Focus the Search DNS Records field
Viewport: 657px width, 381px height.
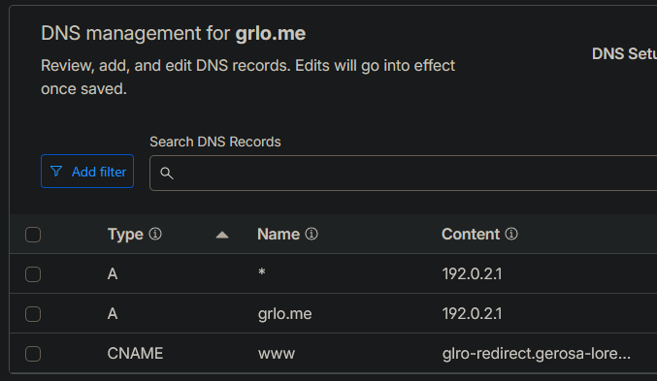pyautogui.click(x=403, y=173)
